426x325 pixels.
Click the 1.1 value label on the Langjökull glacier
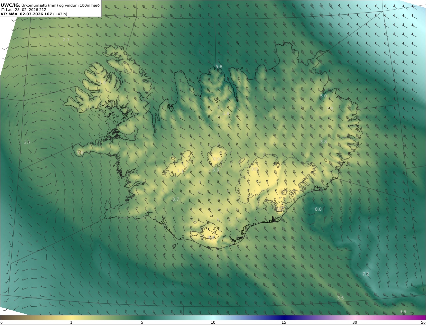(x=180, y=170)
